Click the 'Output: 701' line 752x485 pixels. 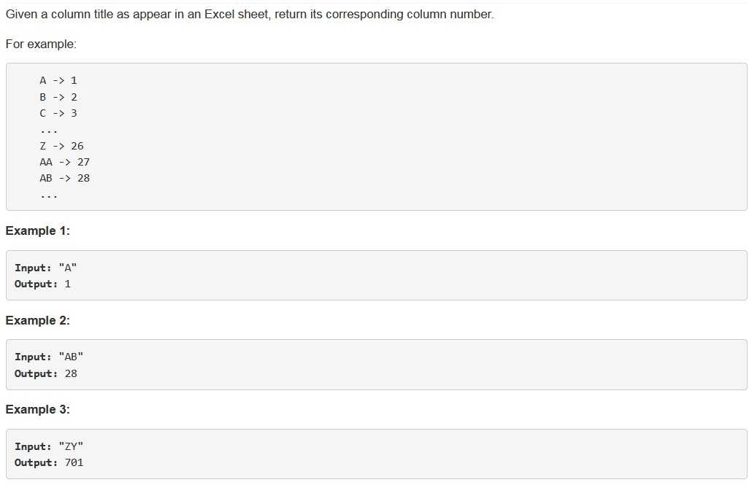point(49,463)
